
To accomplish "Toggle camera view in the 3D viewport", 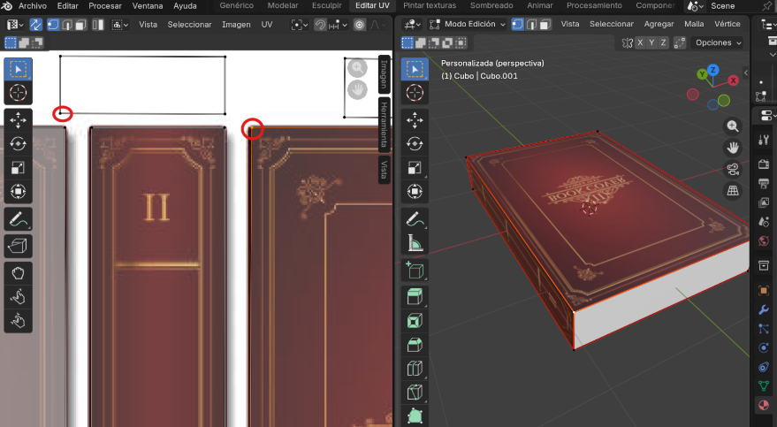I will click(733, 170).
